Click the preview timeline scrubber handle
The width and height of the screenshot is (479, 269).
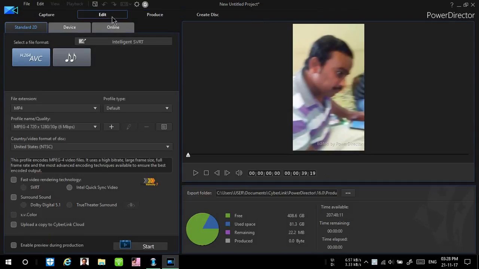(x=188, y=155)
